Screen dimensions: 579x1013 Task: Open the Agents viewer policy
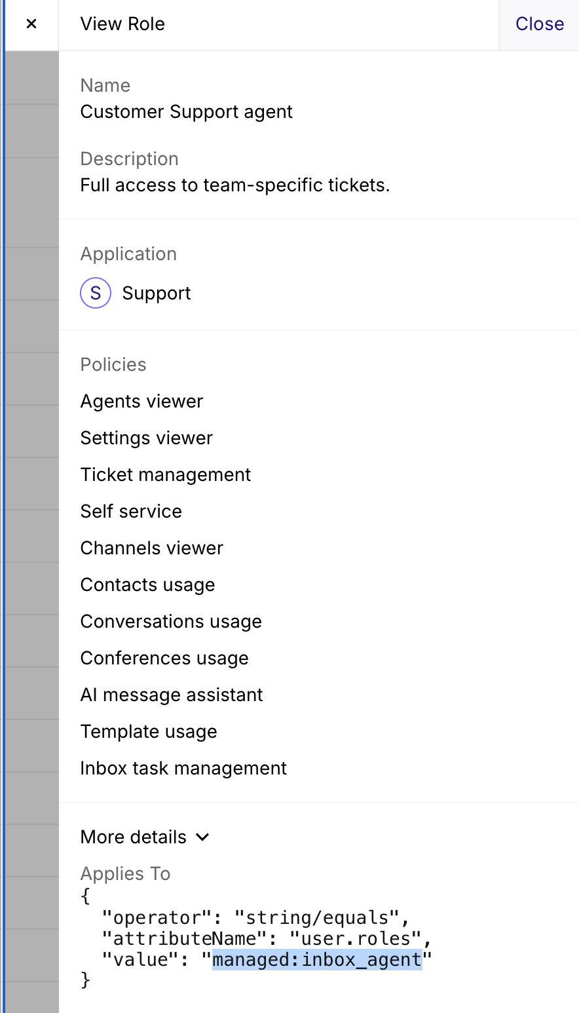[141, 401]
